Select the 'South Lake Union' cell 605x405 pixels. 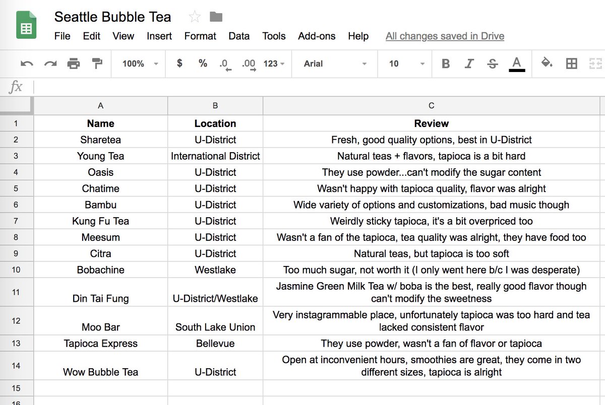click(x=215, y=321)
